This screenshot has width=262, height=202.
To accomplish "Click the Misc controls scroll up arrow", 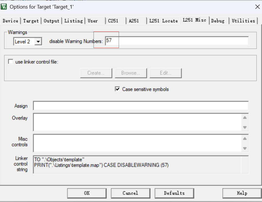I will point(245,139).
